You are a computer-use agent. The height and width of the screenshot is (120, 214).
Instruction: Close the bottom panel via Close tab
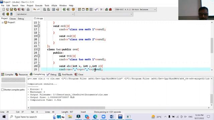pos(79,74)
